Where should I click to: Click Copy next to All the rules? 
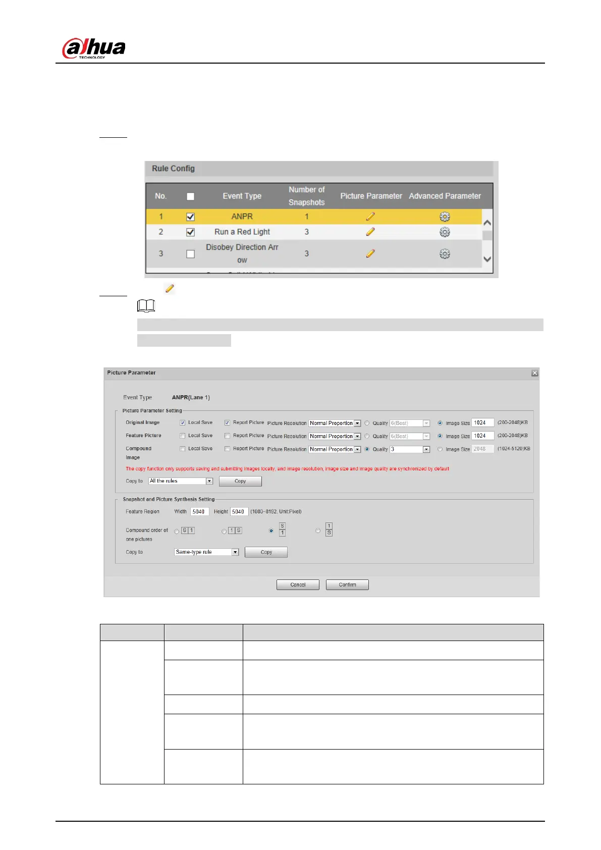pos(240,482)
